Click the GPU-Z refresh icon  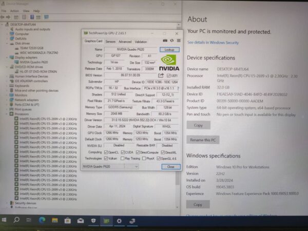[172, 41]
